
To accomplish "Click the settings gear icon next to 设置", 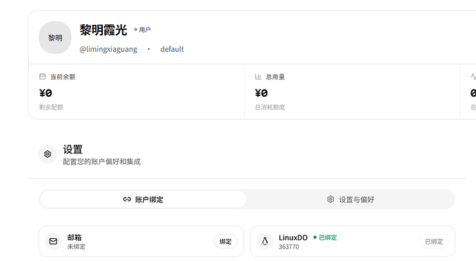I will (48, 154).
